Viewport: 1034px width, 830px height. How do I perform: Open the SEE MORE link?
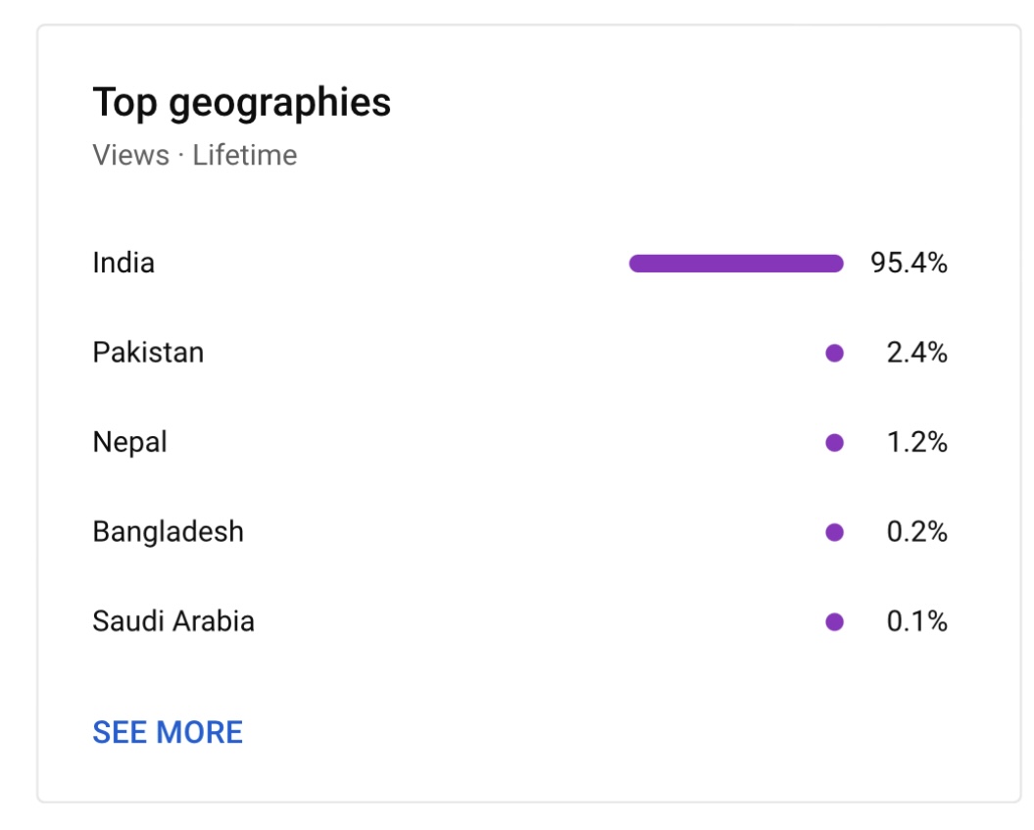click(168, 732)
